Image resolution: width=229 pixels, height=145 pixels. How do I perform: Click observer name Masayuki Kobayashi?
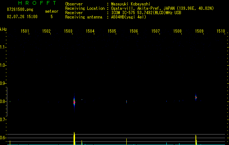131,4
